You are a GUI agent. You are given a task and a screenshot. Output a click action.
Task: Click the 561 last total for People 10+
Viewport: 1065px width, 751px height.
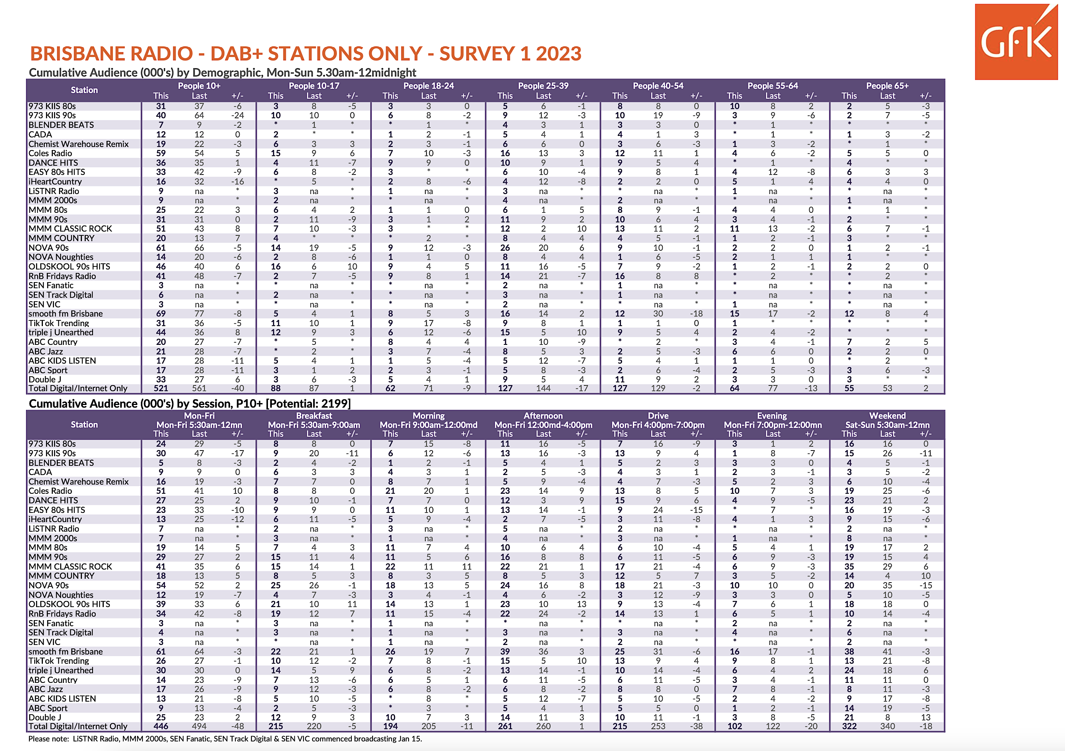pos(199,389)
